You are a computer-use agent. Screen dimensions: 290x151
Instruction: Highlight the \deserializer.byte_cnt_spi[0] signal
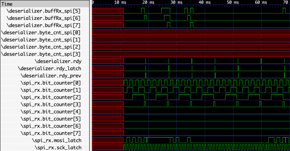pos(41,33)
